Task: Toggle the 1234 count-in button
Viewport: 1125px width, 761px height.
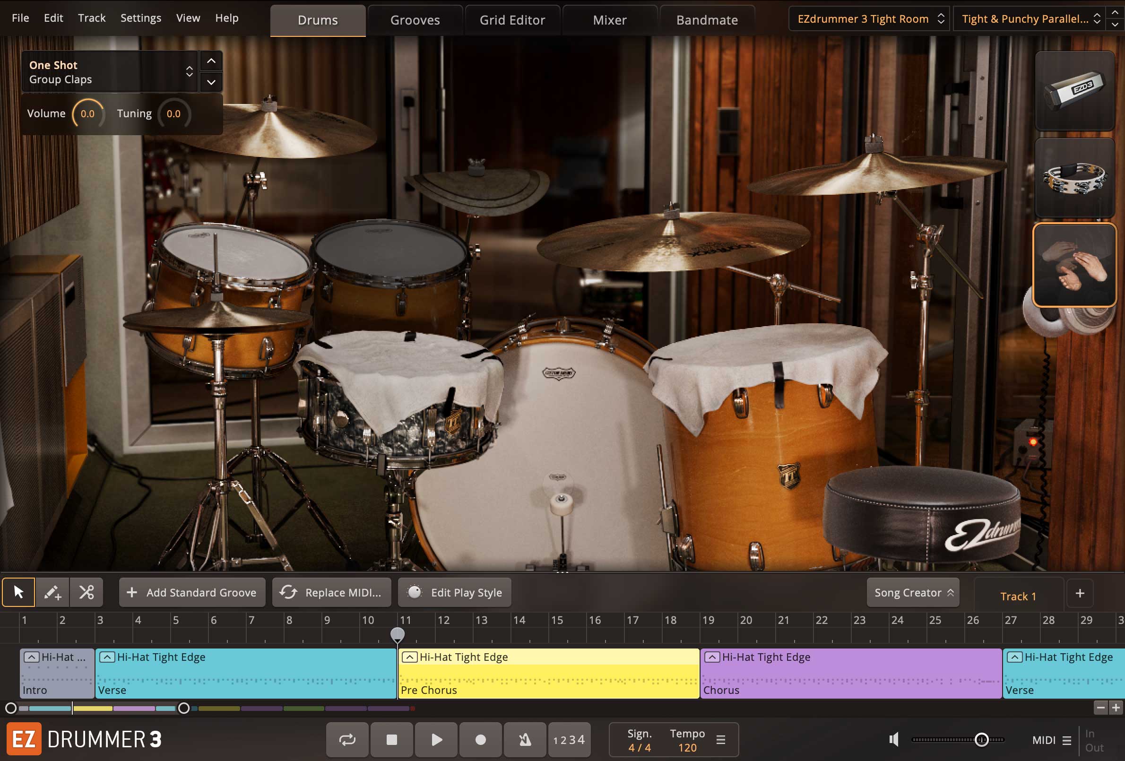Action: tap(569, 739)
